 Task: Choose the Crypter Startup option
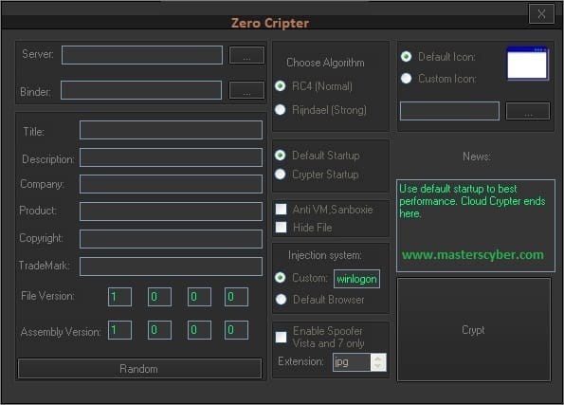281,175
